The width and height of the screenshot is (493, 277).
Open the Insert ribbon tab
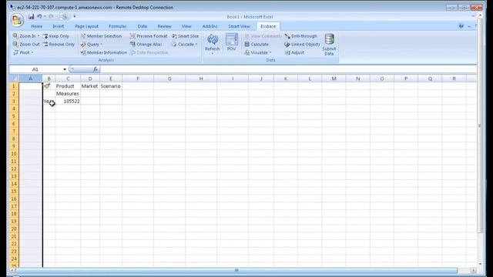click(59, 26)
